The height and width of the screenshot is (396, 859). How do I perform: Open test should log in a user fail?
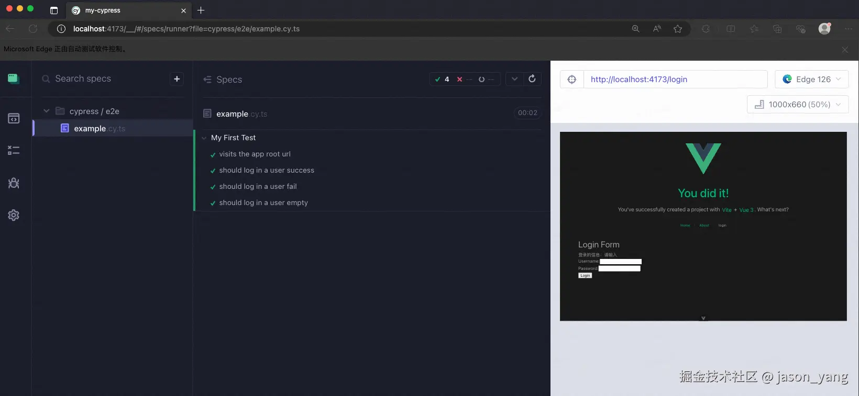[258, 186]
